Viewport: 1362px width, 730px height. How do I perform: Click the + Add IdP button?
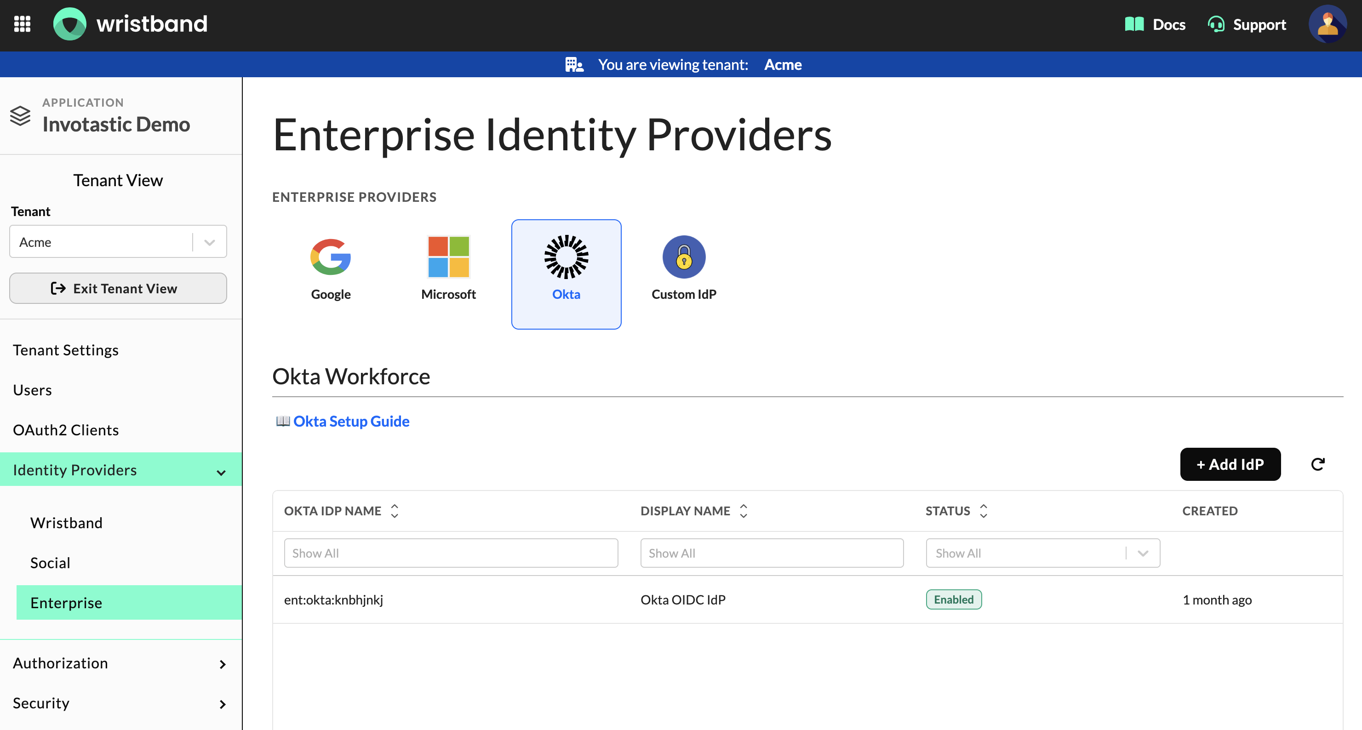coord(1230,464)
